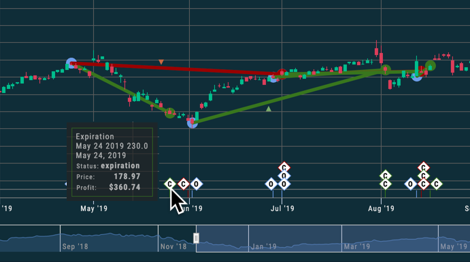The height and width of the screenshot is (262, 470).
Task: Click the green upward triangle below green trade line
Action: click(x=269, y=109)
